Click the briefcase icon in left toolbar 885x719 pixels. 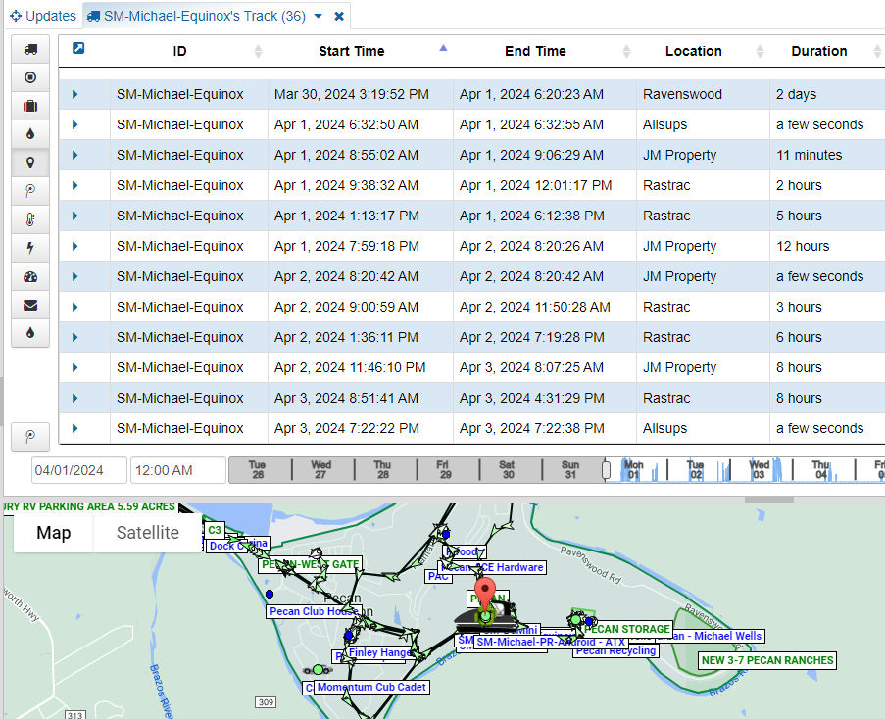click(30, 106)
